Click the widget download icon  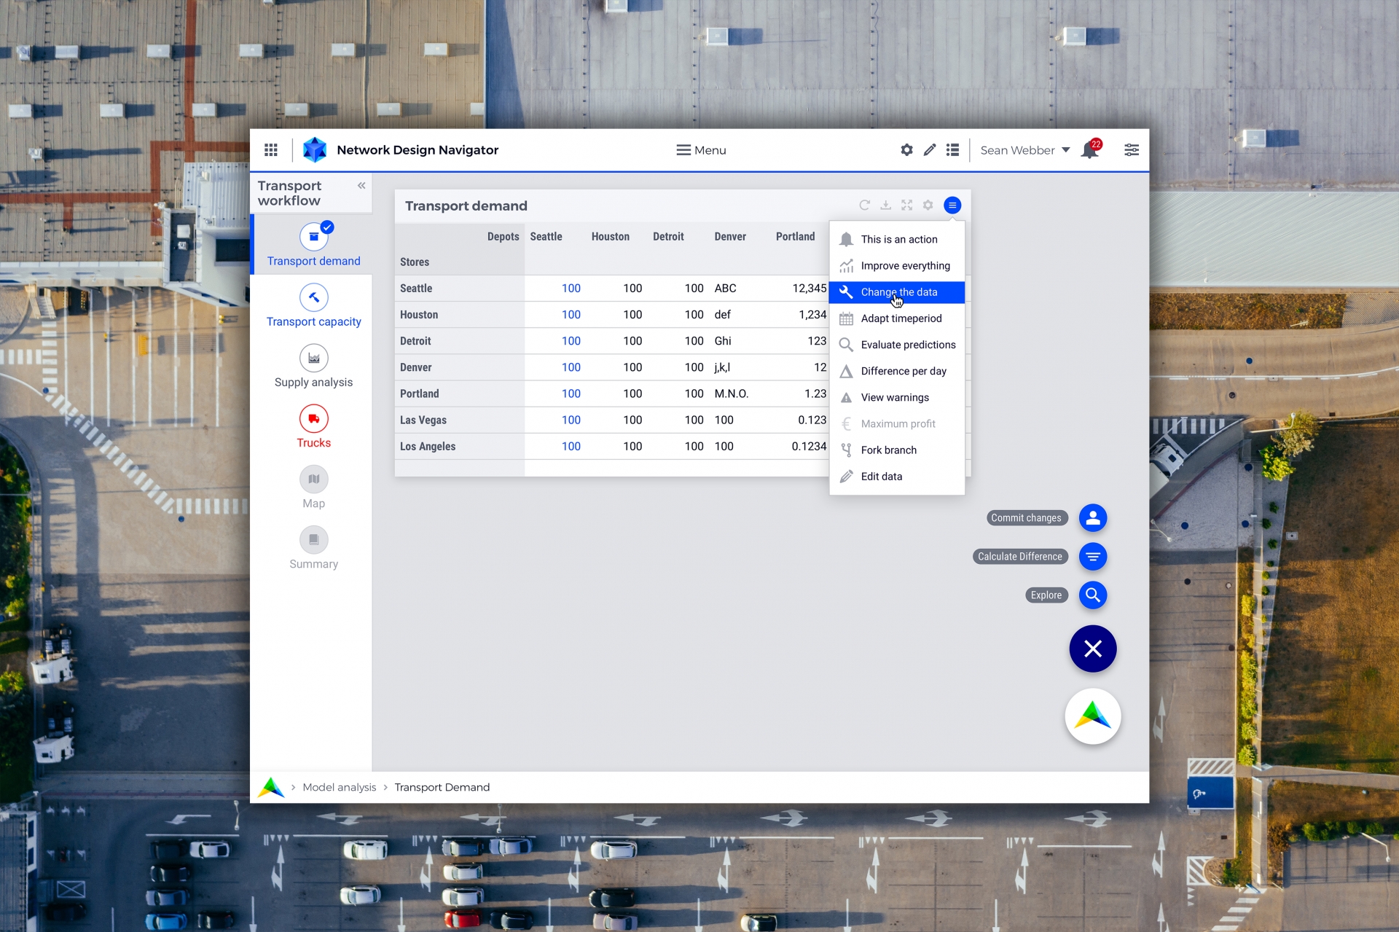(x=885, y=205)
